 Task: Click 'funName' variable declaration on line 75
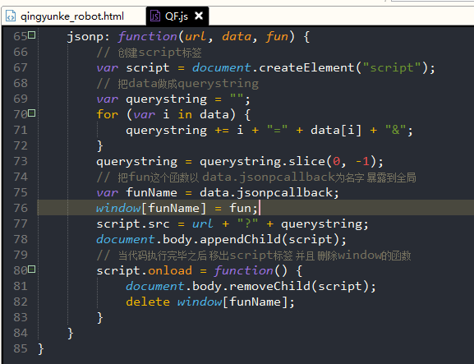coord(151,192)
